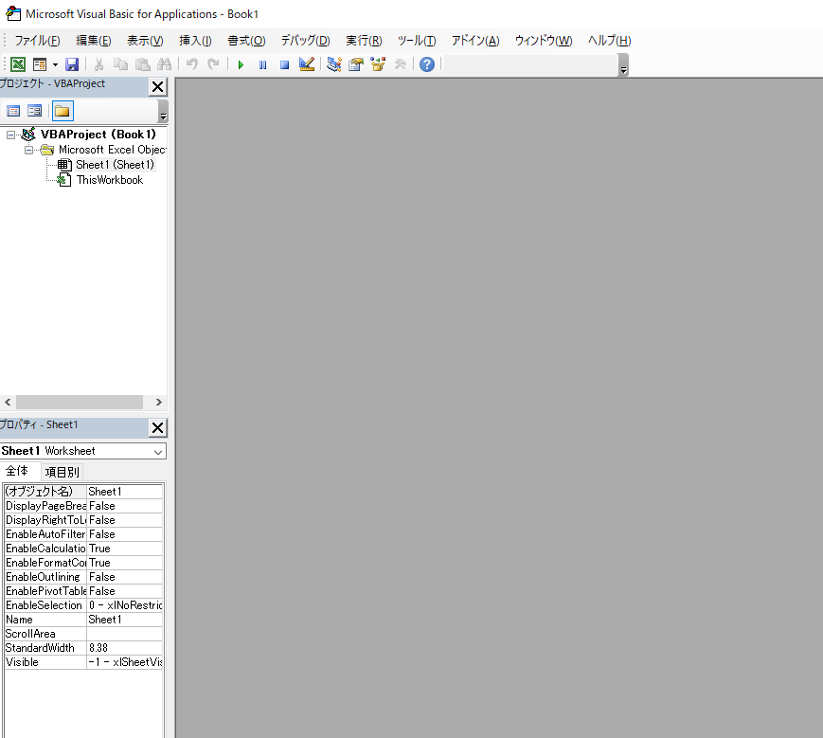Open the Properties Window toolbar icon

point(356,64)
